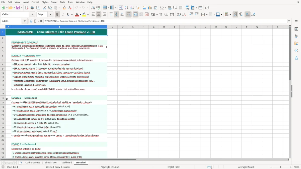
Task: Sort Ascending A to Z
Action: (126, 8)
